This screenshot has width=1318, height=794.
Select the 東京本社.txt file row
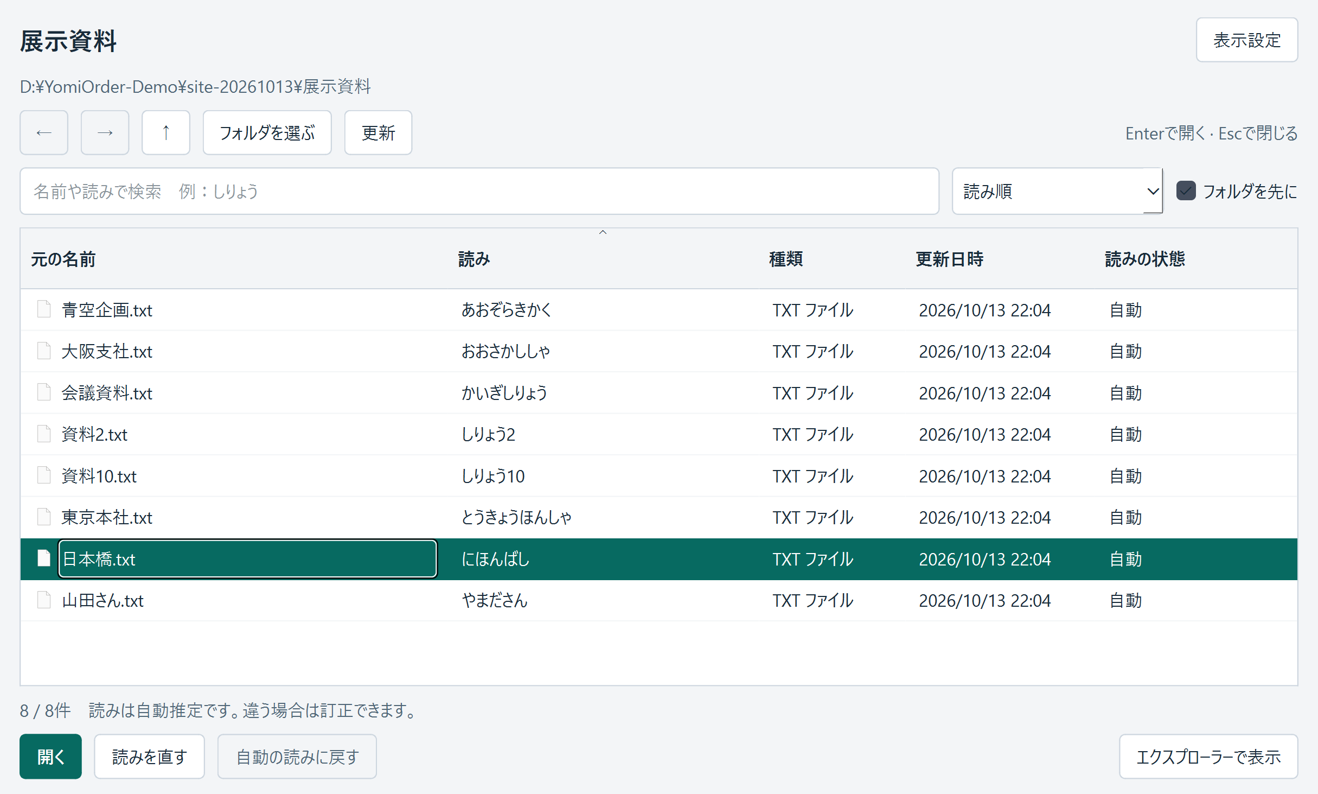pyautogui.click(x=659, y=517)
